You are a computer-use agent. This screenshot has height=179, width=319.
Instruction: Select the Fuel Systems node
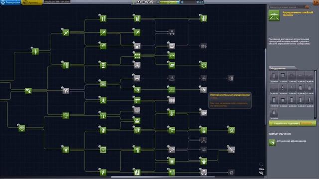(103, 46)
